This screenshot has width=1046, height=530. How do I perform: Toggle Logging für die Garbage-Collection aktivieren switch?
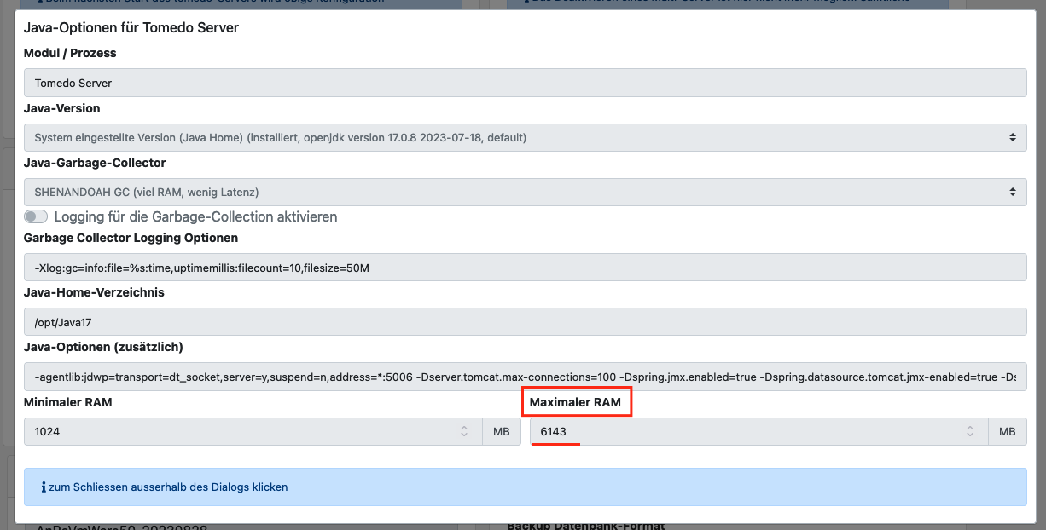click(x=36, y=216)
